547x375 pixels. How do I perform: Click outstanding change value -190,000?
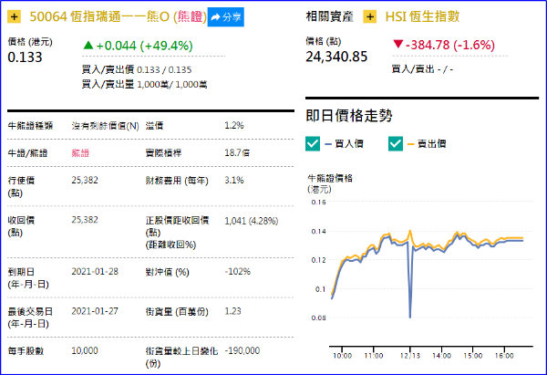(243, 350)
